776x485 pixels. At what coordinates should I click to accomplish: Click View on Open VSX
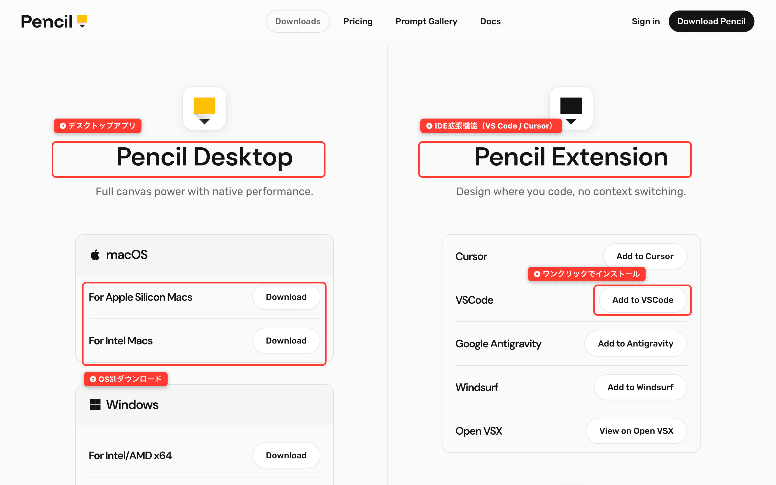click(x=636, y=431)
